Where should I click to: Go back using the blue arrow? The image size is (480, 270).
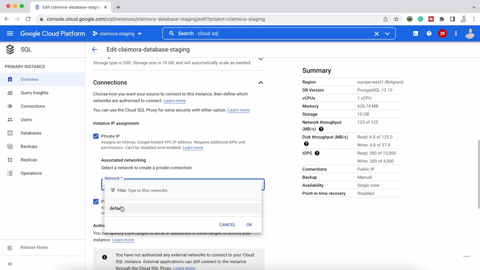(x=94, y=49)
